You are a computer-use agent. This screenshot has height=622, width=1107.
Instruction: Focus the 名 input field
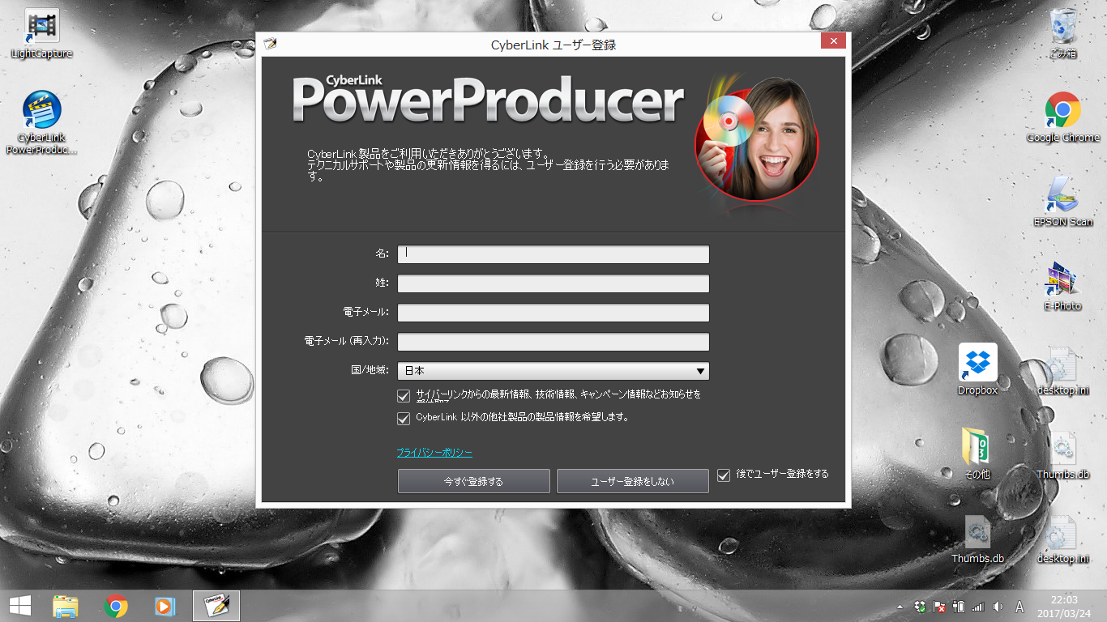pos(553,254)
